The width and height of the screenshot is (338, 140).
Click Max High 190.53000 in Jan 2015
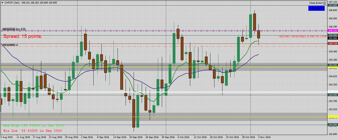coord(33,126)
